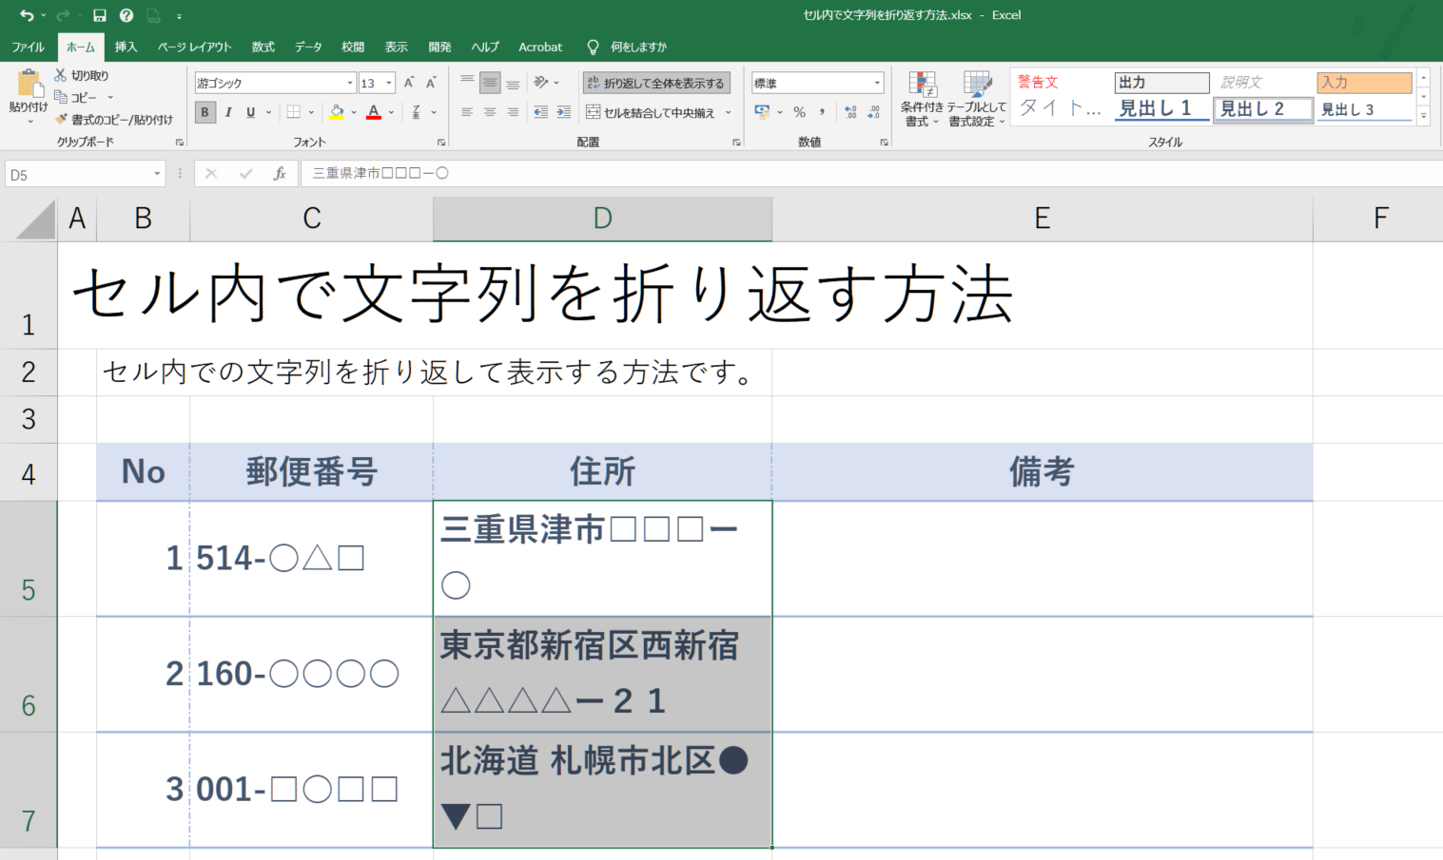Click merge and center (セルを結合して中央揃え)
The width and height of the screenshot is (1443, 860).
[x=652, y=112]
